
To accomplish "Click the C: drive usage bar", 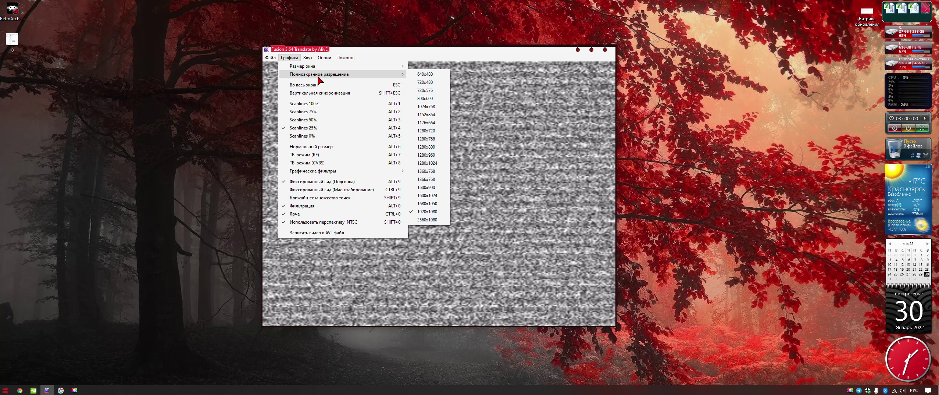I will click(921, 36).
